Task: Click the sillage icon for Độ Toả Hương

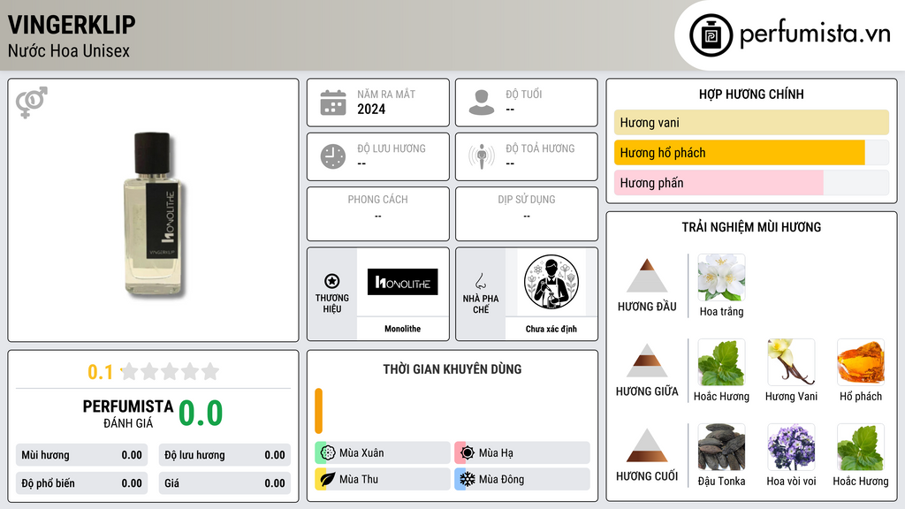Action: tap(482, 156)
